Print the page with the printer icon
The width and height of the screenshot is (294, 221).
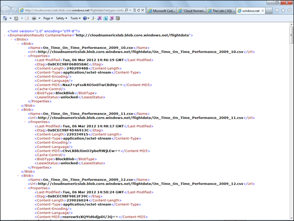34,18
